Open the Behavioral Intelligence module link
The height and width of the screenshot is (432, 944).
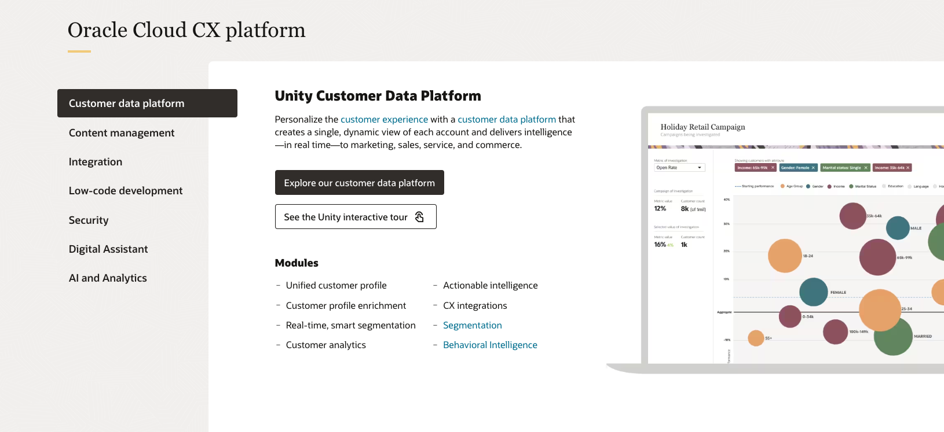pyautogui.click(x=490, y=345)
